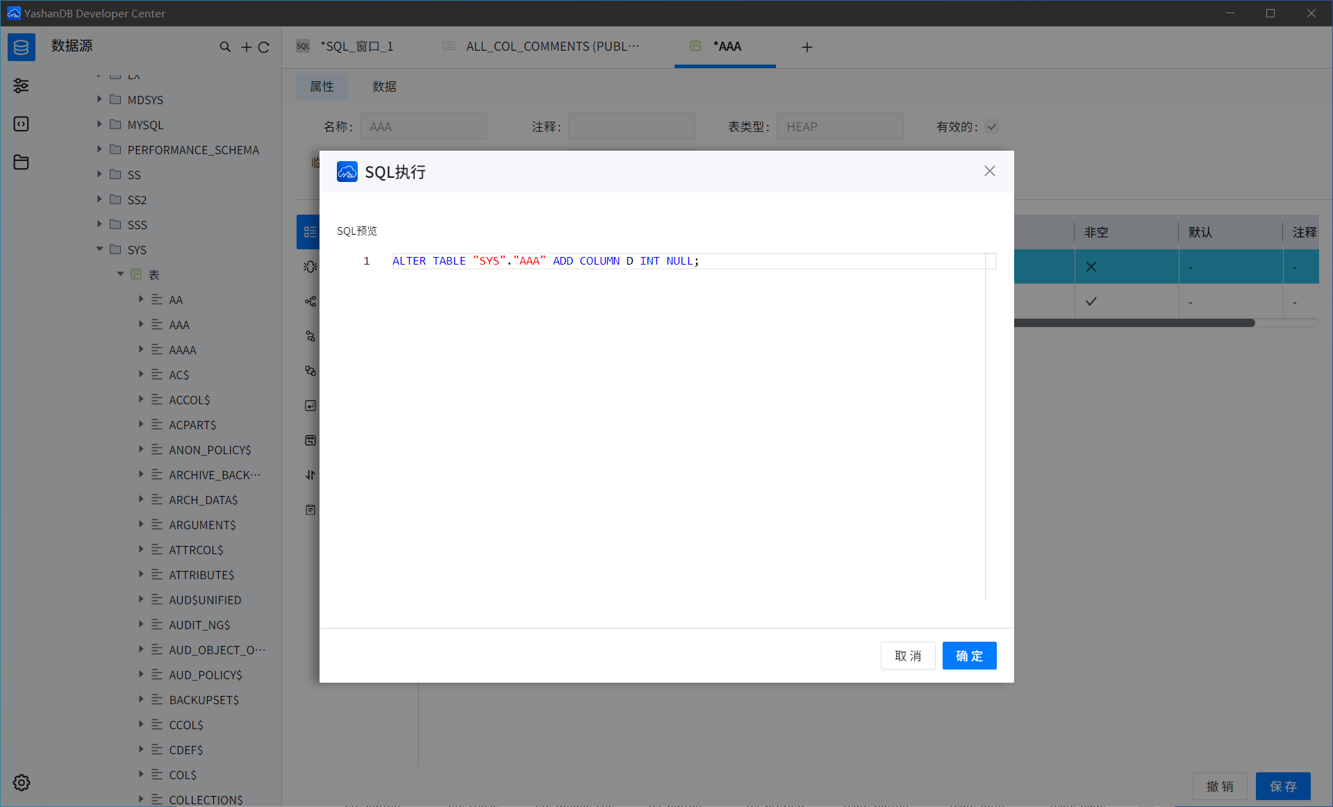Click the ALTER TABLE SQL preview line
This screenshot has height=807, width=1333.
[x=545, y=260]
